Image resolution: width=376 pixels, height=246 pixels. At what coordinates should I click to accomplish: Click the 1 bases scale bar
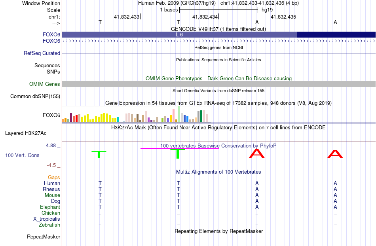218,10
